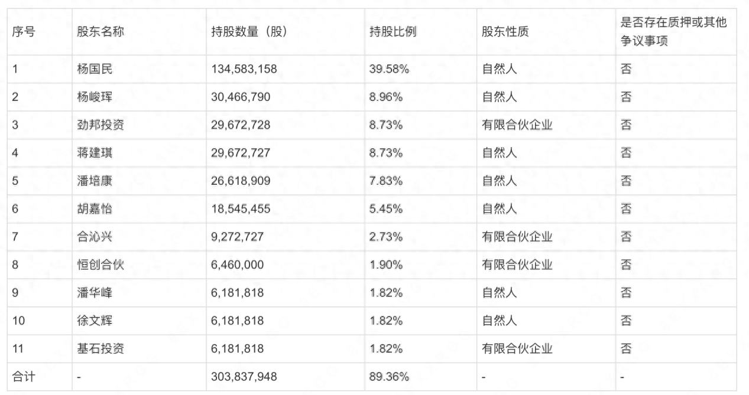The height and width of the screenshot is (395, 749).
Task: Click the 恒创合伙 name cell
Action: point(100,265)
